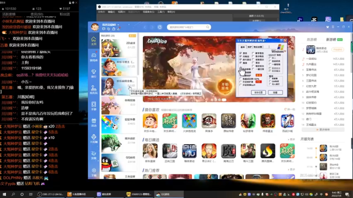Expand 更多 next to 热门推荐
The width and height of the screenshot is (353, 198).
tap(291, 169)
